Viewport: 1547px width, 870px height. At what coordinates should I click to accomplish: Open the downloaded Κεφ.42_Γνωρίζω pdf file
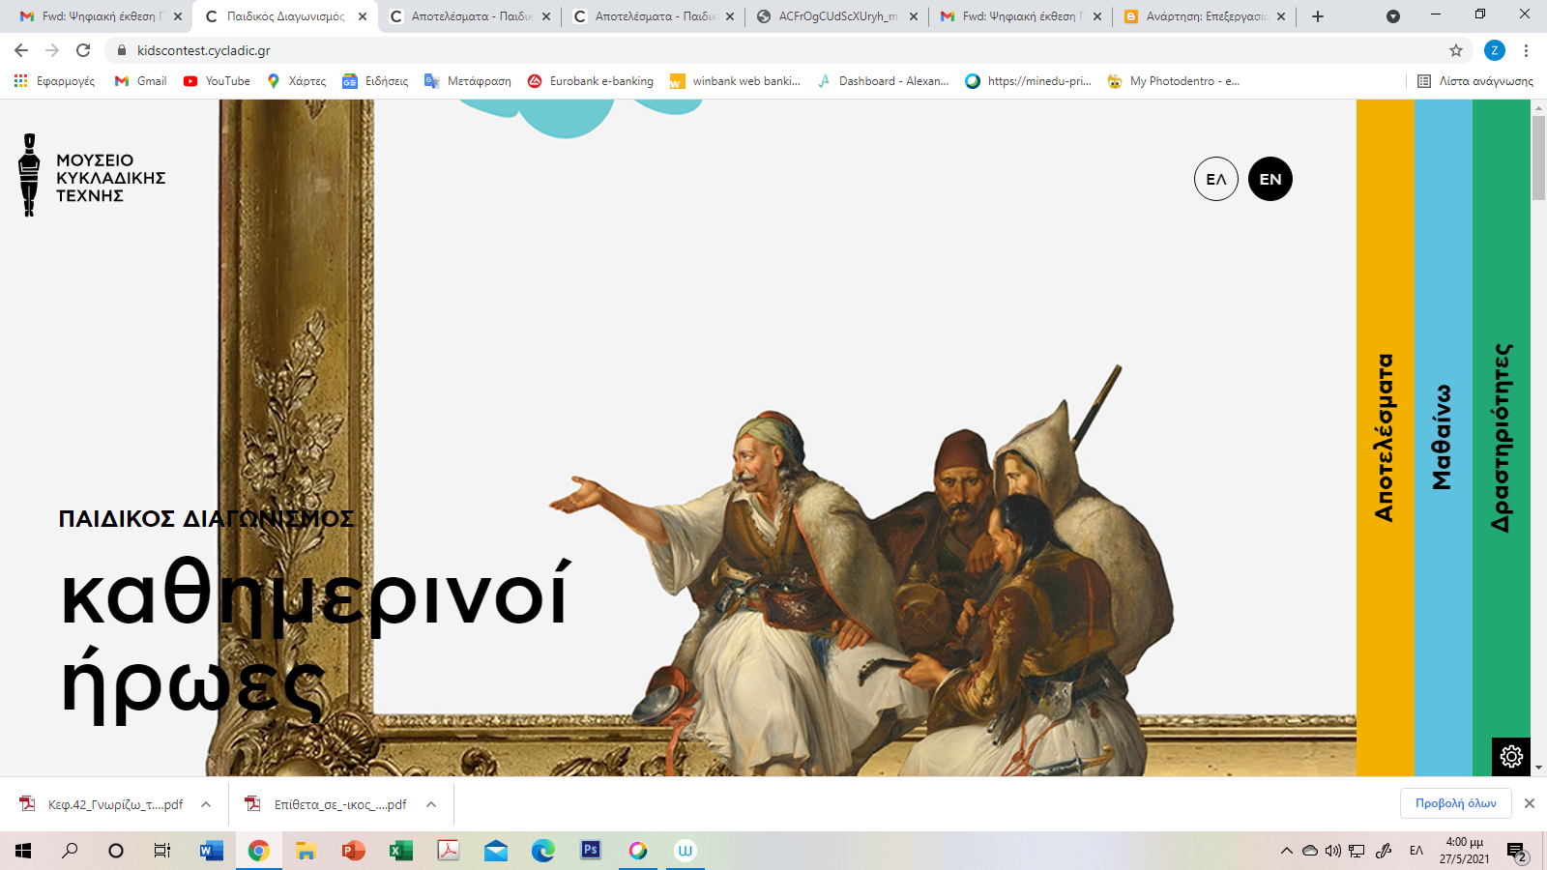click(102, 804)
